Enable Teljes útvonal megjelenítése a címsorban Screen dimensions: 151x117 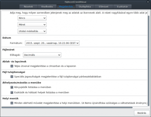(x=12, y=66)
